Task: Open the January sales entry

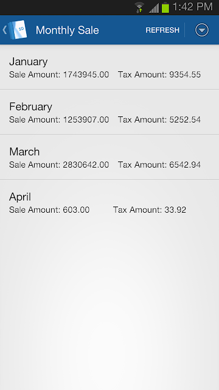Action: coord(109,67)
